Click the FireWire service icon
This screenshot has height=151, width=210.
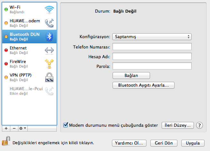[x=49, y=64]
